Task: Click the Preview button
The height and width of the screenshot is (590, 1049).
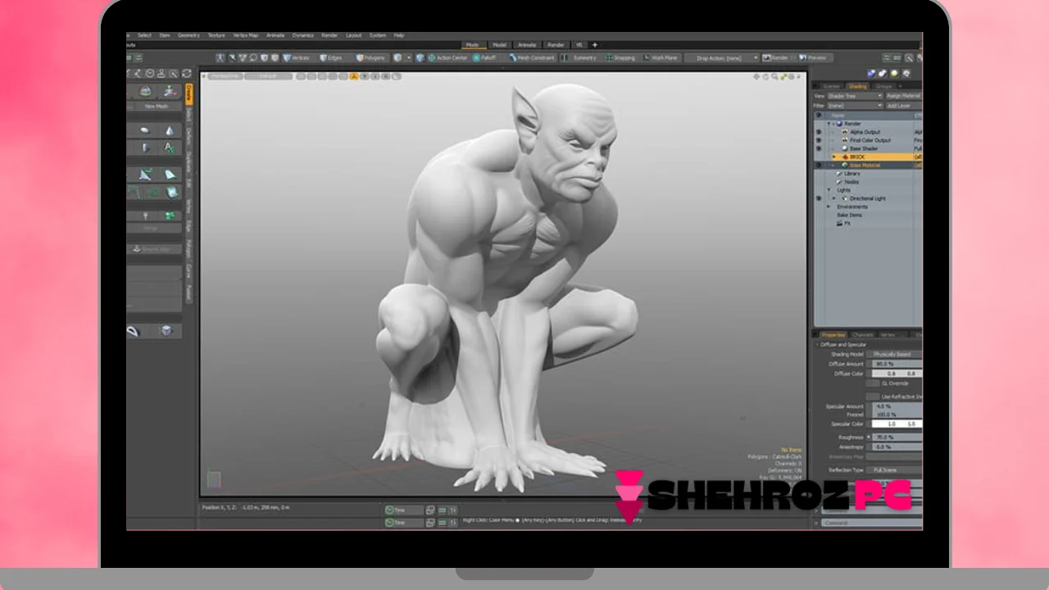Action: [x=814, y=58]
